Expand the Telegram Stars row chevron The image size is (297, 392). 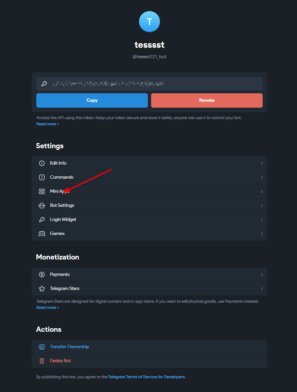point(262,289)
